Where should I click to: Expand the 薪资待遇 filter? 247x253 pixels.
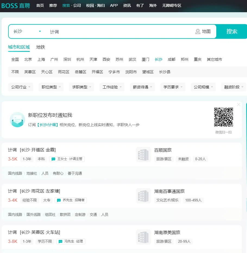pos(142,87)
